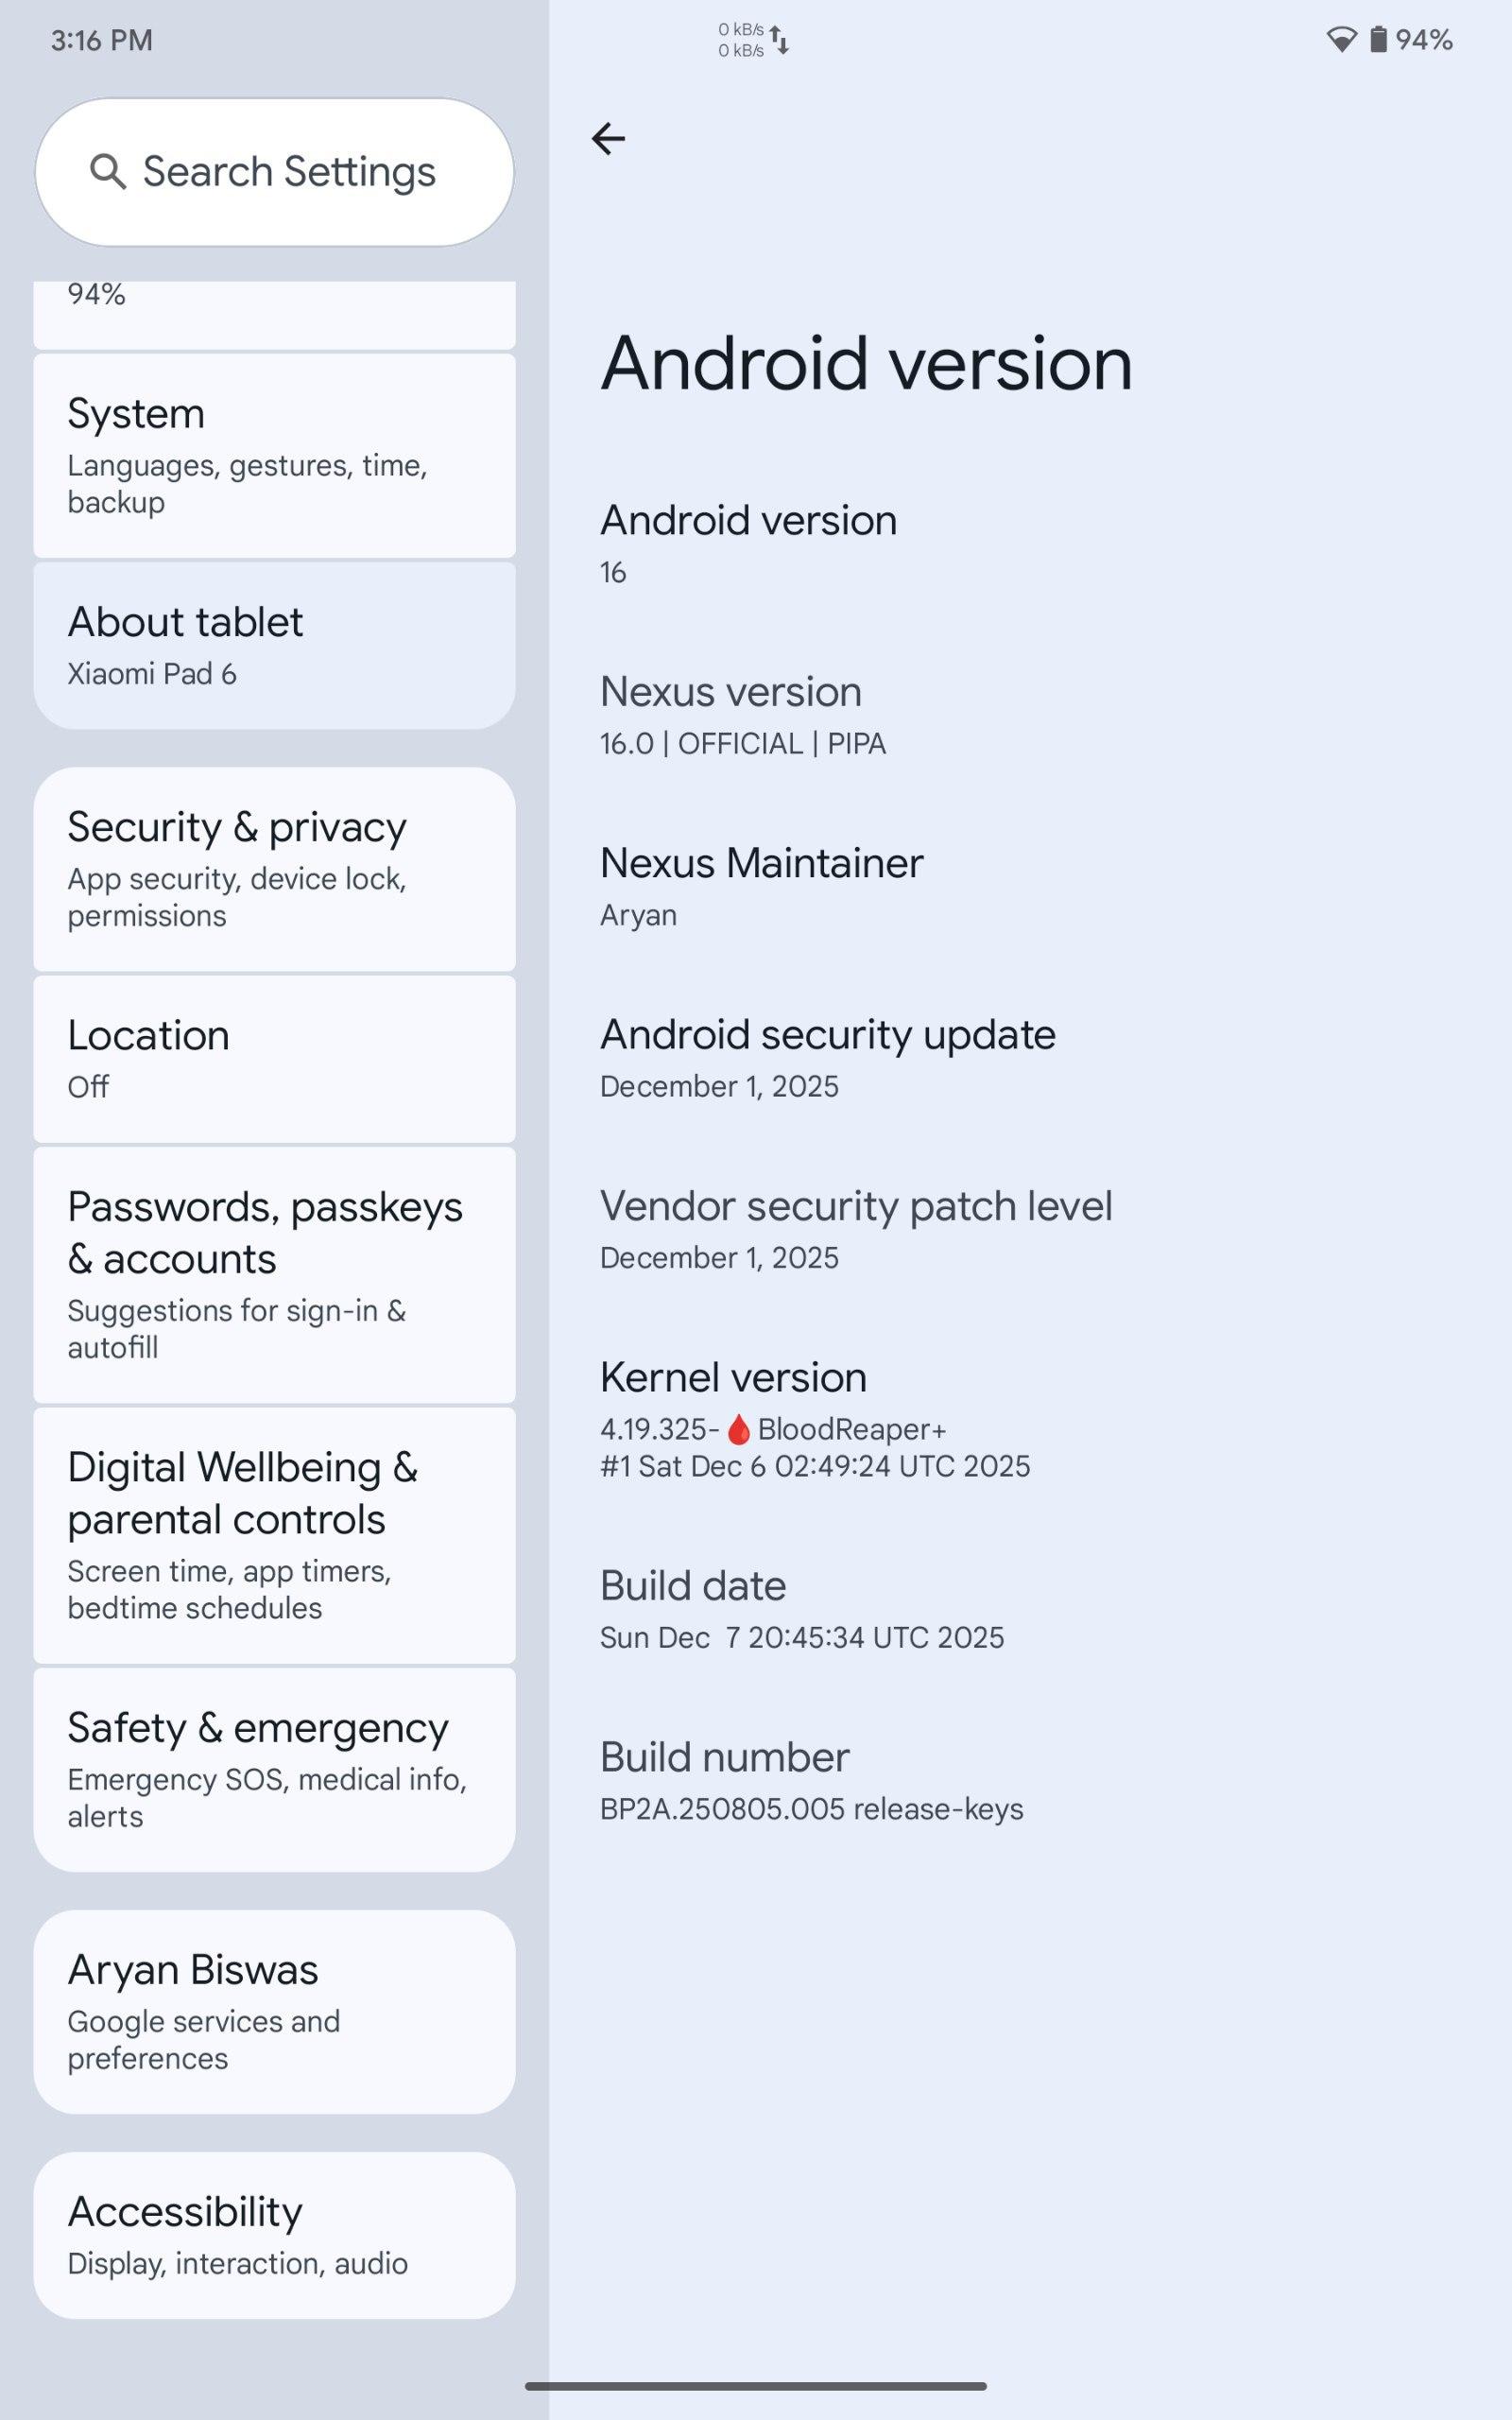
Task: Select About tablet entry
Action: (x=274, y=646)
